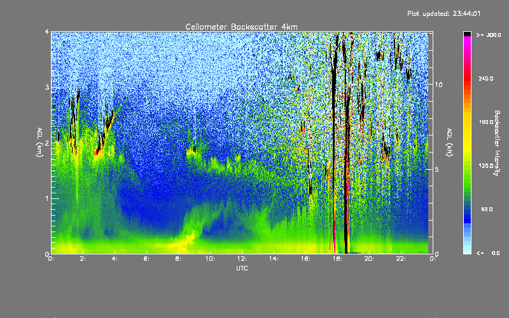The width and height of the screenshot is (509, 318).
Task: Select the "4:" UTC time tick label
Action: point(115,259)
